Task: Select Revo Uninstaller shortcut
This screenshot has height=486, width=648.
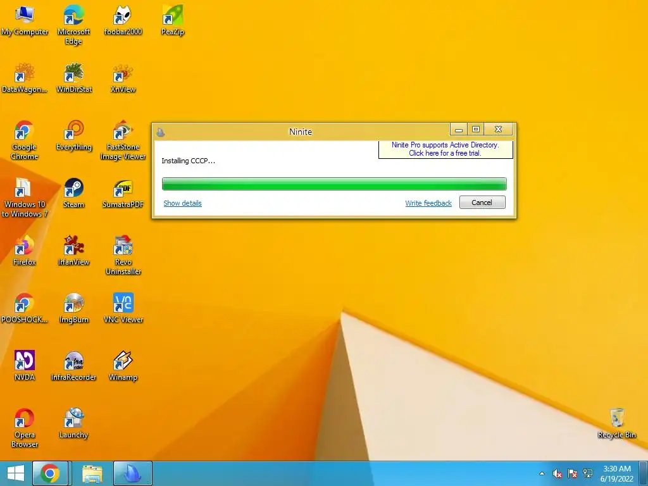Action: 123,255
